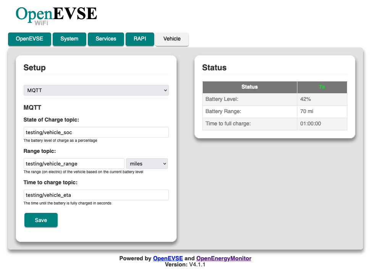Follow the OpenEVSE footer link
Image resolution: width=376 pixels, height=279 pixels.
168,258
